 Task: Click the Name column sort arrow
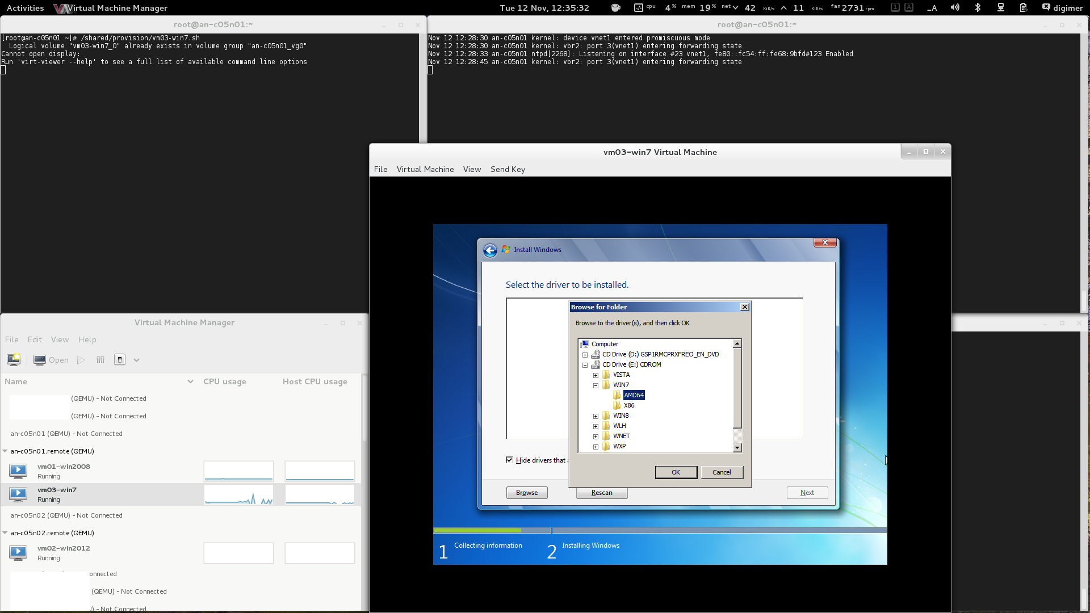coord(190,381)
